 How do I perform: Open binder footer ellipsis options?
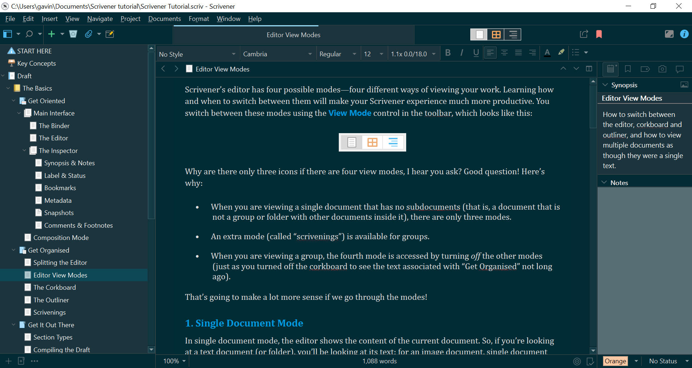35,361
